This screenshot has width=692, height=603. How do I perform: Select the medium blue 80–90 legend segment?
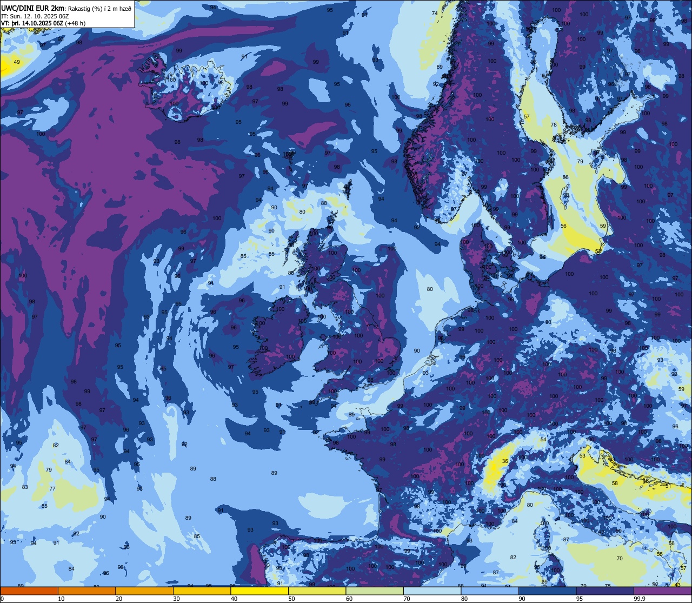click(x=490, y=591)
